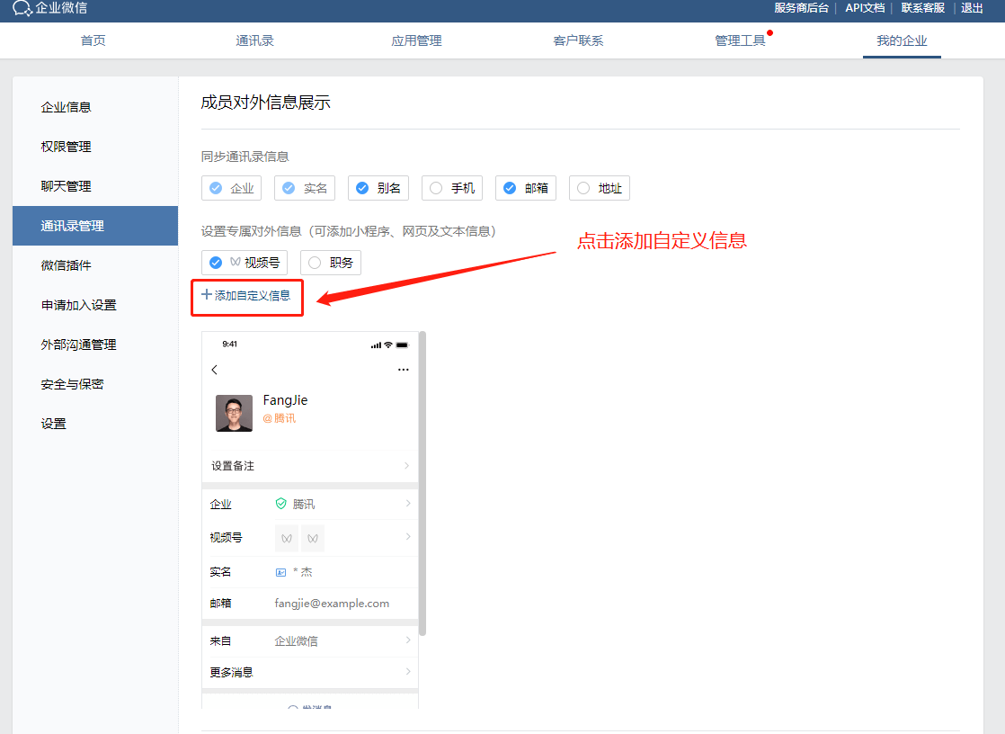Uncheck the 别名 sync checkbox
1005x734 pixels.
coord(362,188)
